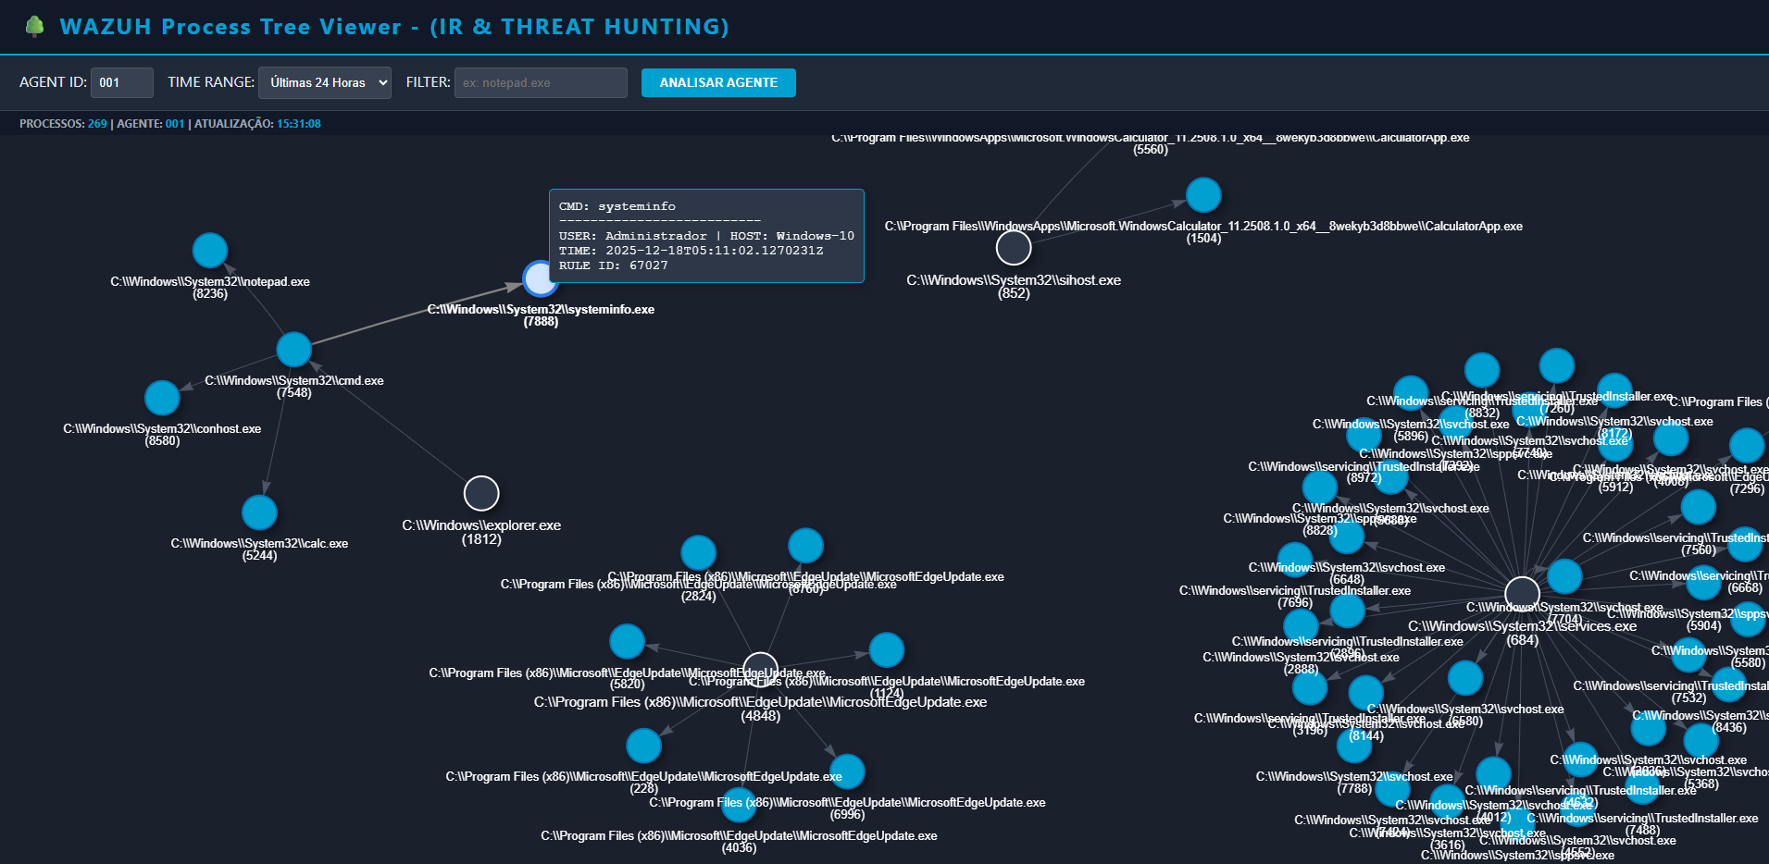Click the 'RULE ID: 67027' tooltip line
1769x864 pixels.
point(613,265)
